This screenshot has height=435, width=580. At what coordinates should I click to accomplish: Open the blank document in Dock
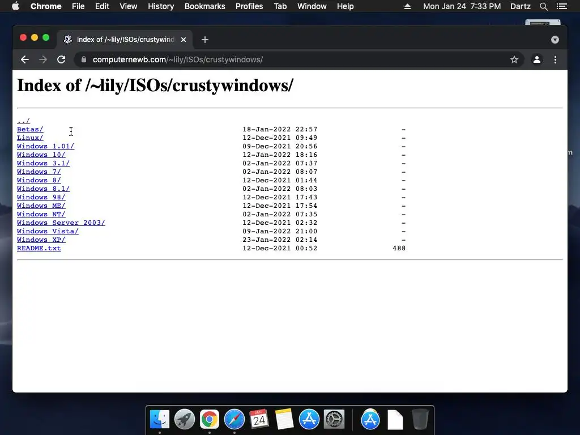(x=395, y=420)
